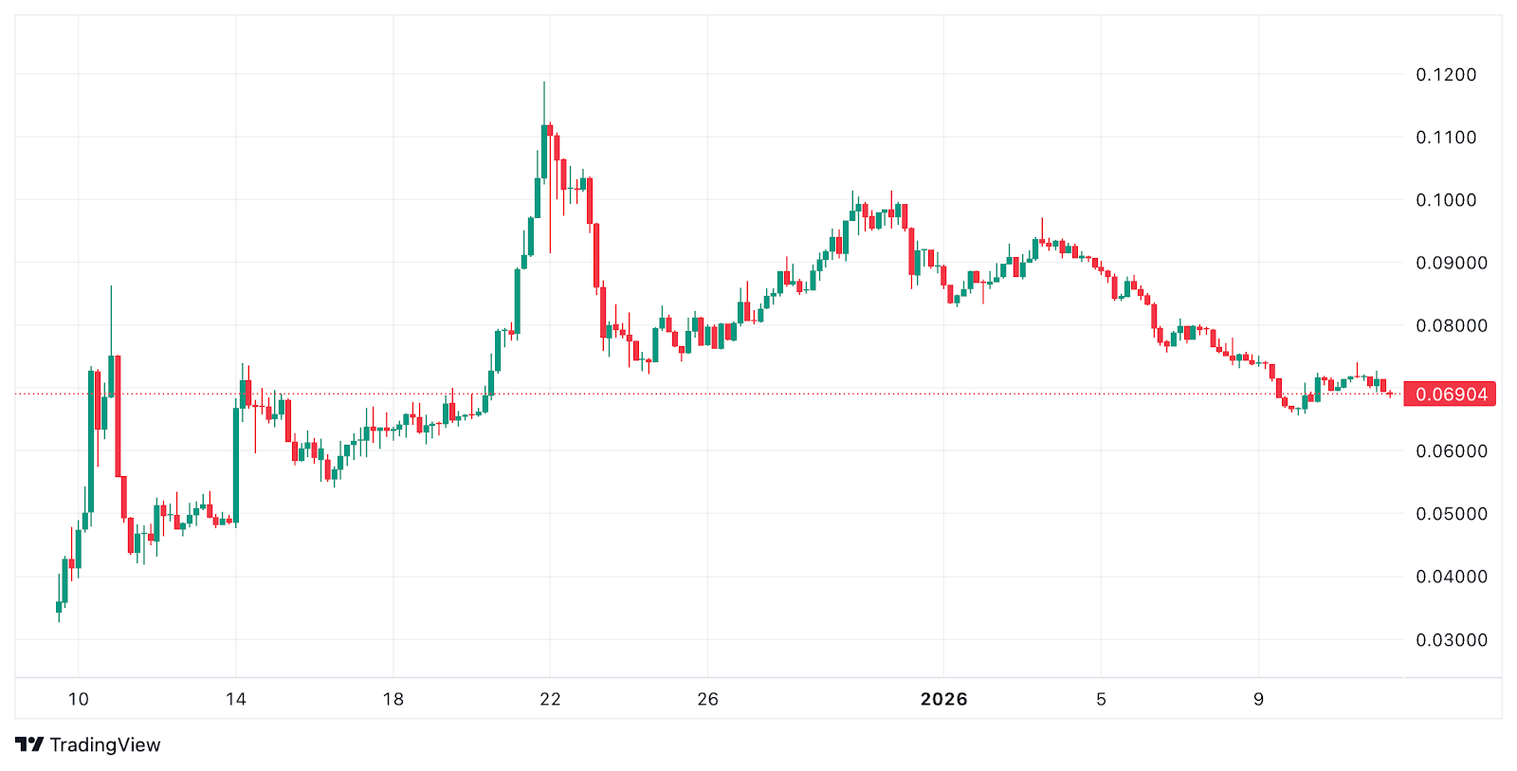
Task: Click date 14 on the time axis
Action: tap(236, 700)
